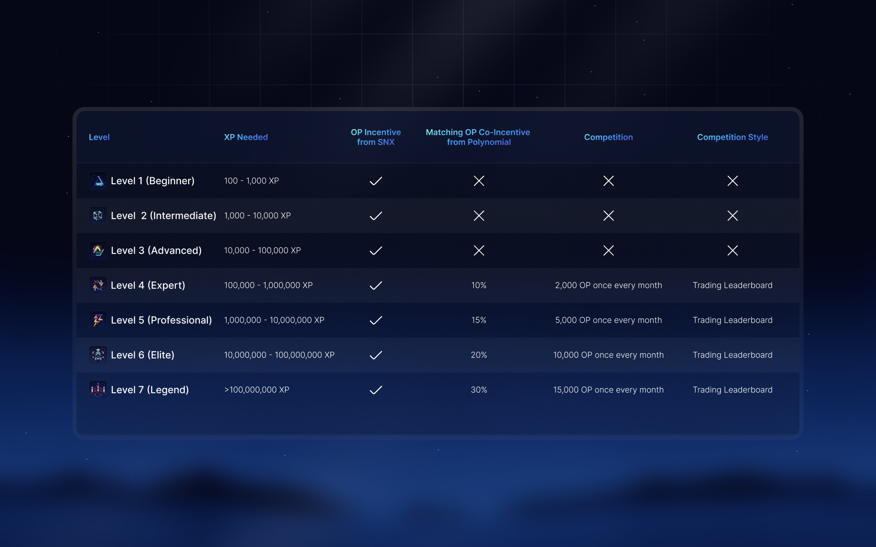The width and height of the screenshot is (876, 547).
Task: Click Level 4 Trading Leaderboard text
Action: point(732,285)
